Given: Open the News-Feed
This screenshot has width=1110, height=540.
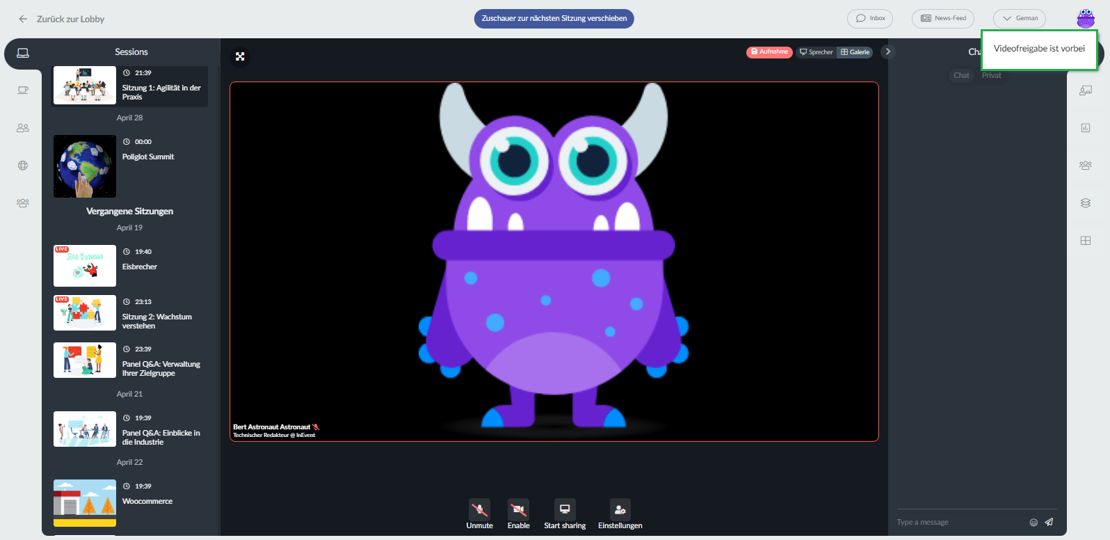Looking at the screenshot, I should point(943,18).
